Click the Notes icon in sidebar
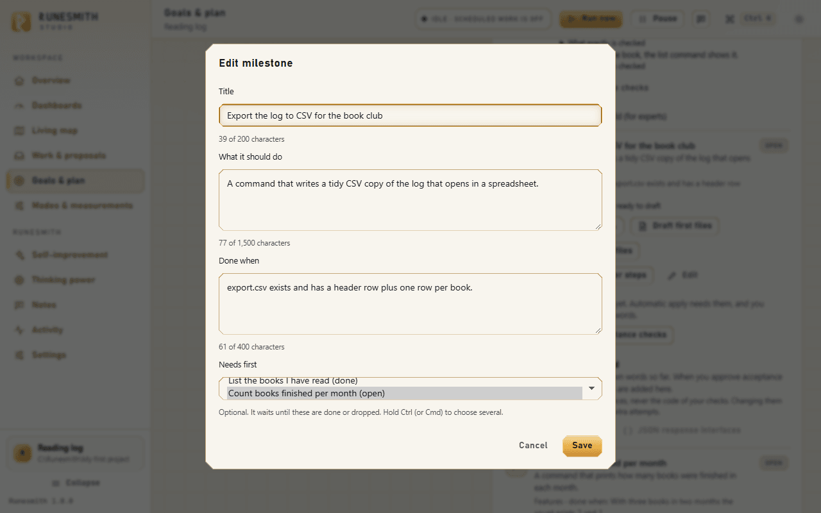Viewport: 821px width, 513px height. coord(19,305)
